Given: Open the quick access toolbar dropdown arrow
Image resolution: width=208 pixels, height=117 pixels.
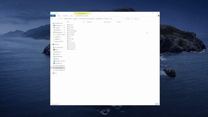Looking at the screenshot, I should click(58, 13).
